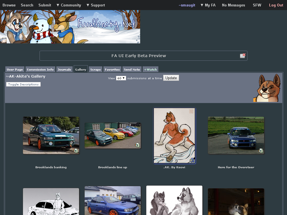Expand the Community menu
Image resolution: width=287 pixels, height=215 pixels.
click(x=69, y=5)
